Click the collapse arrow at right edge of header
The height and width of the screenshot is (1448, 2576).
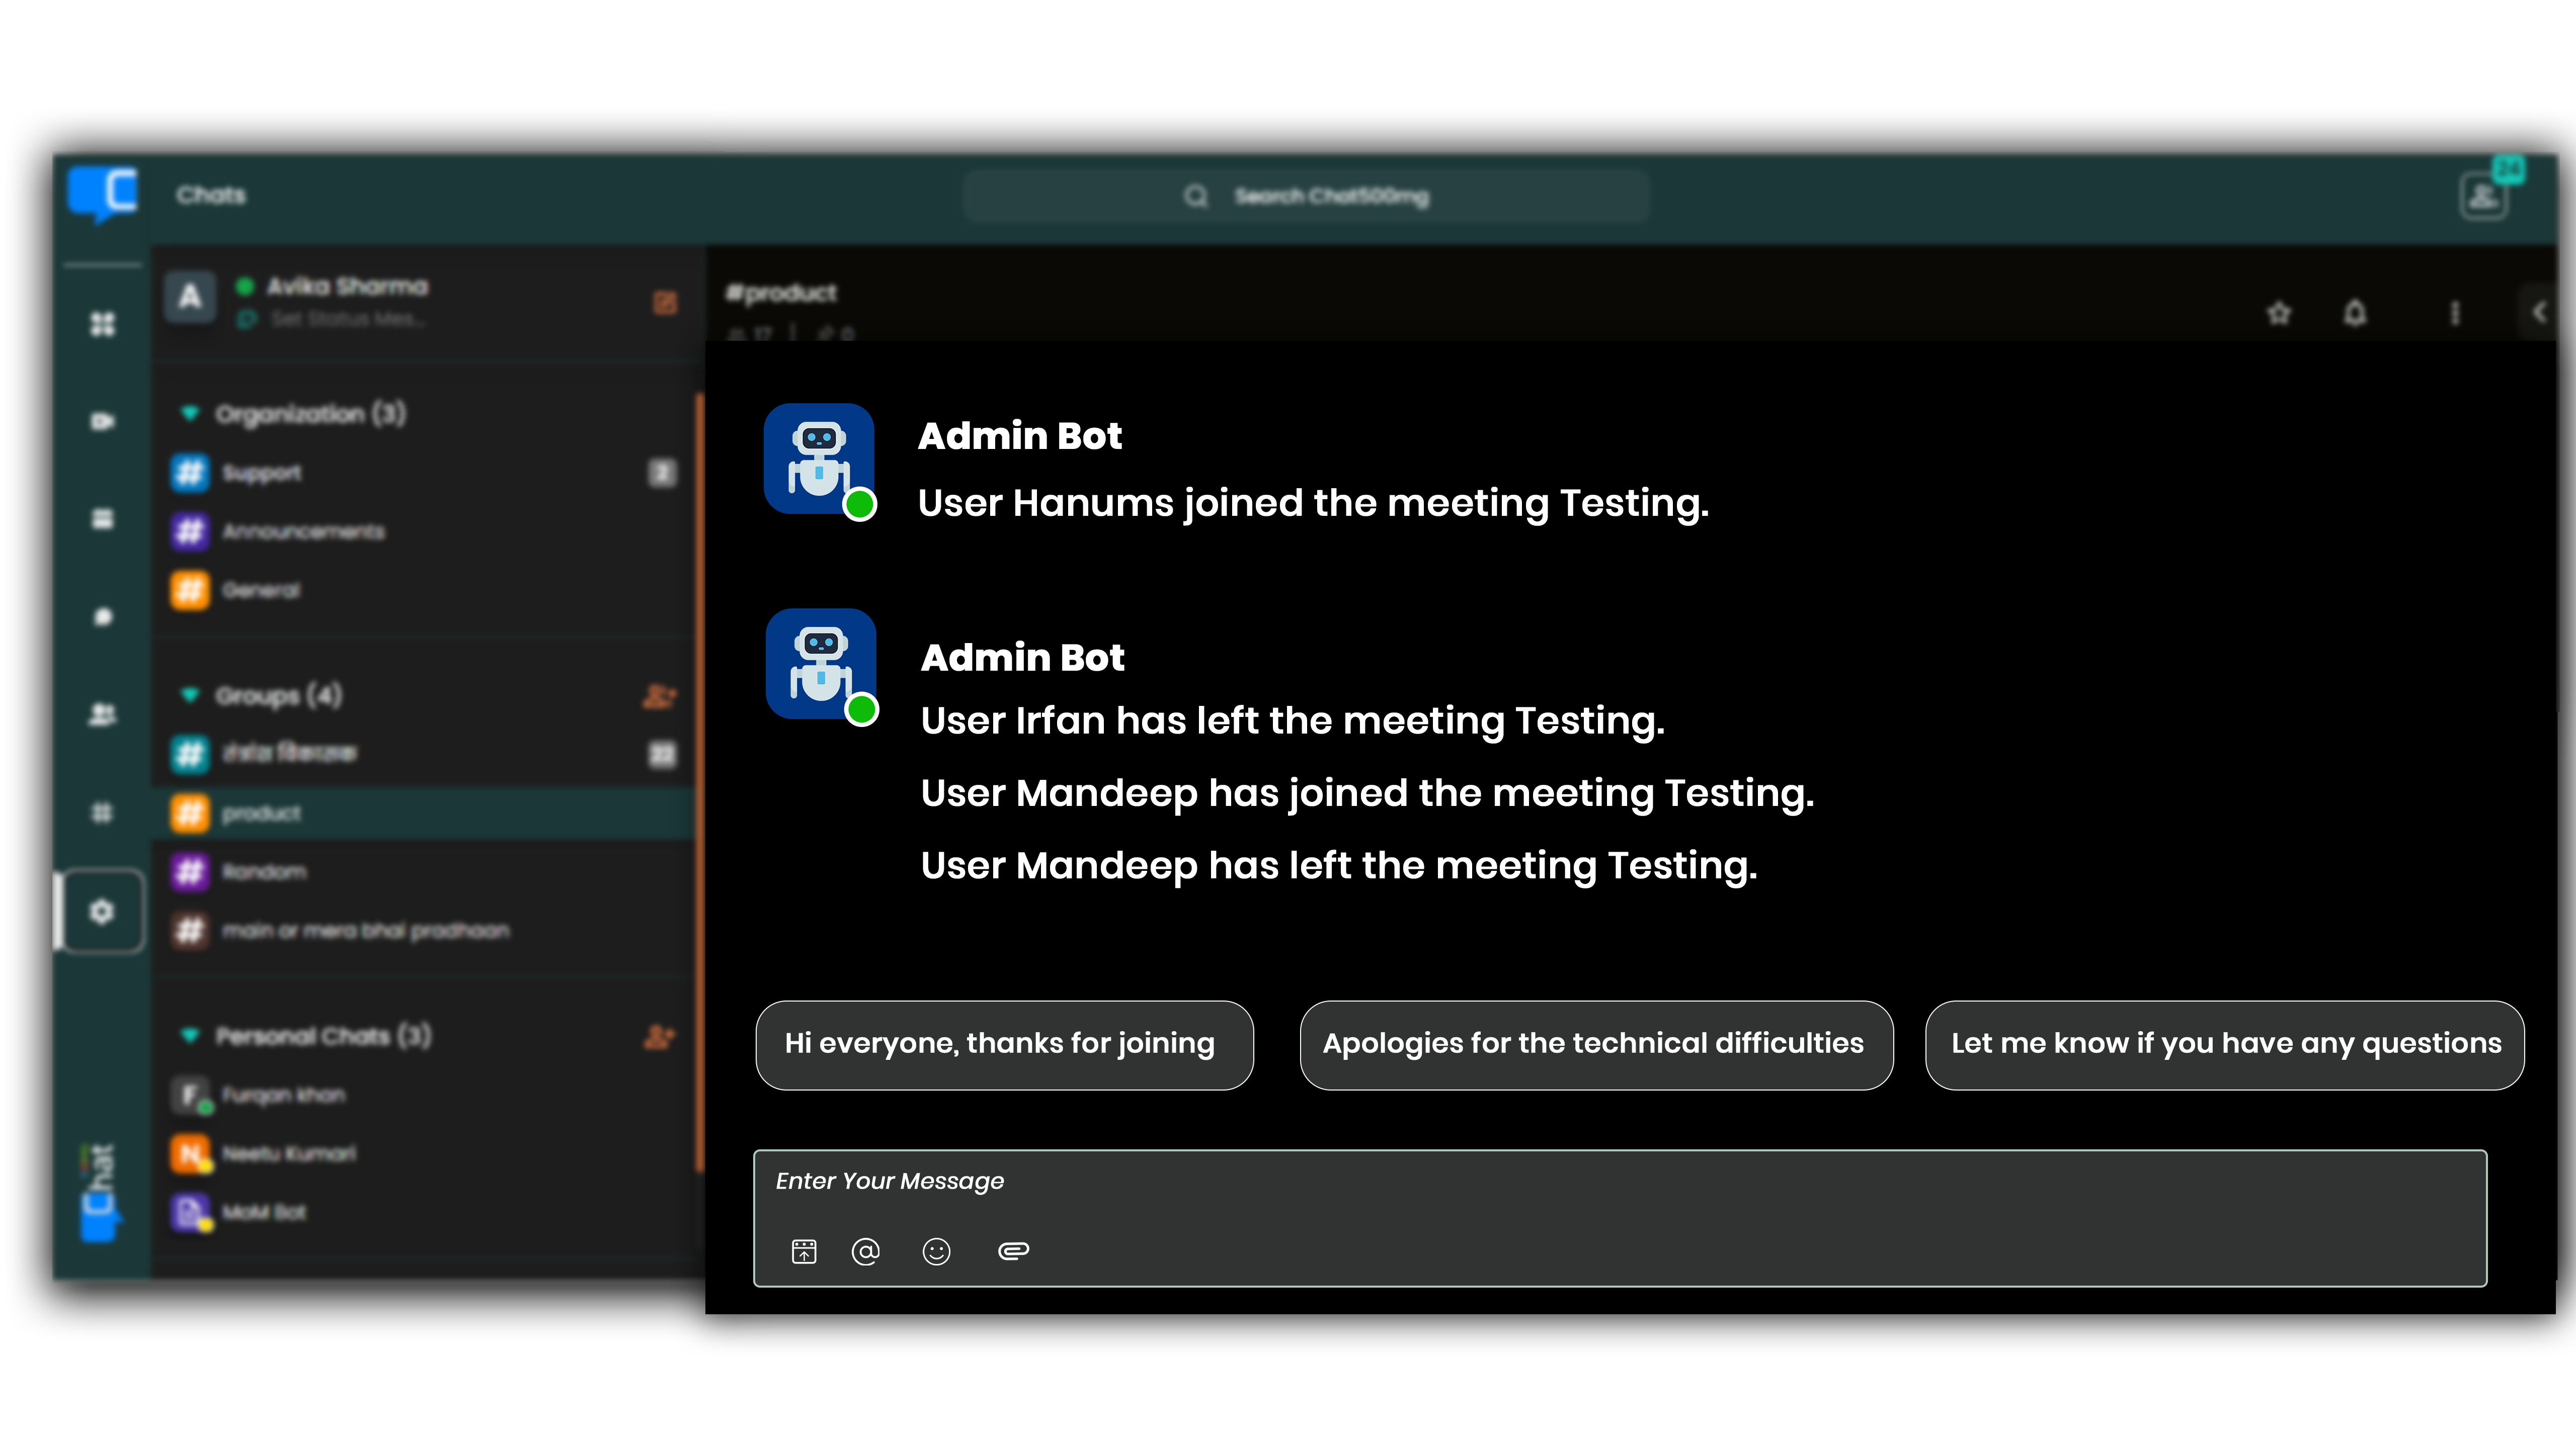(2540, 313)
